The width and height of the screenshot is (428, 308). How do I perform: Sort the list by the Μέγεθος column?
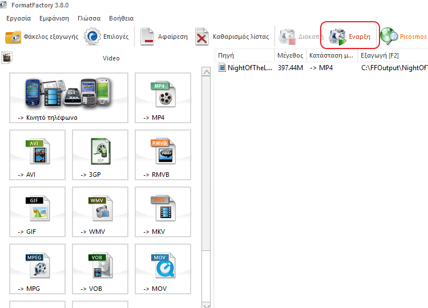tap(290, 55)
